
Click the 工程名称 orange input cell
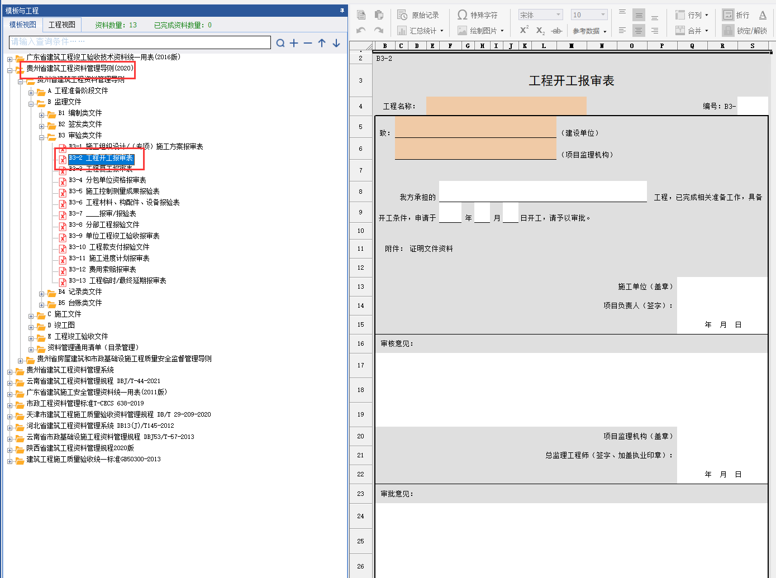[506, 106]
